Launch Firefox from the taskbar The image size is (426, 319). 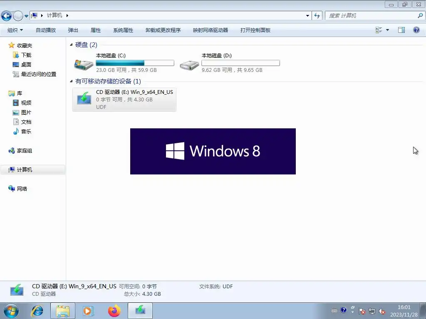114,311
